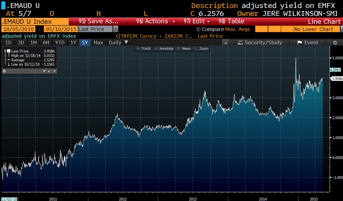Screen dimensions: 343x201
Task: Switch to the YTD range tab
Action: 59,43
